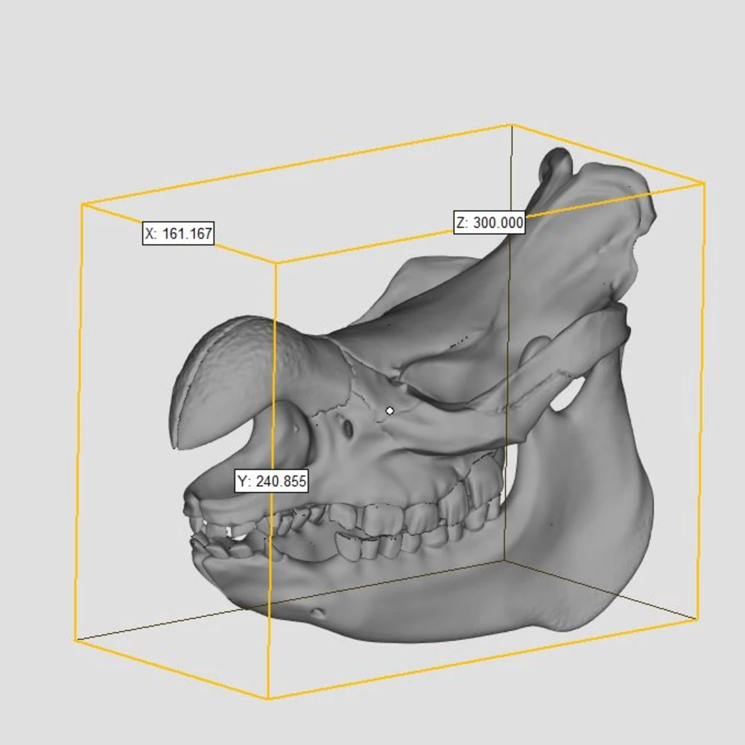Click the white pivot point on the skull
This screenshot has height=745, width=745.
click(x=390, y=410)
